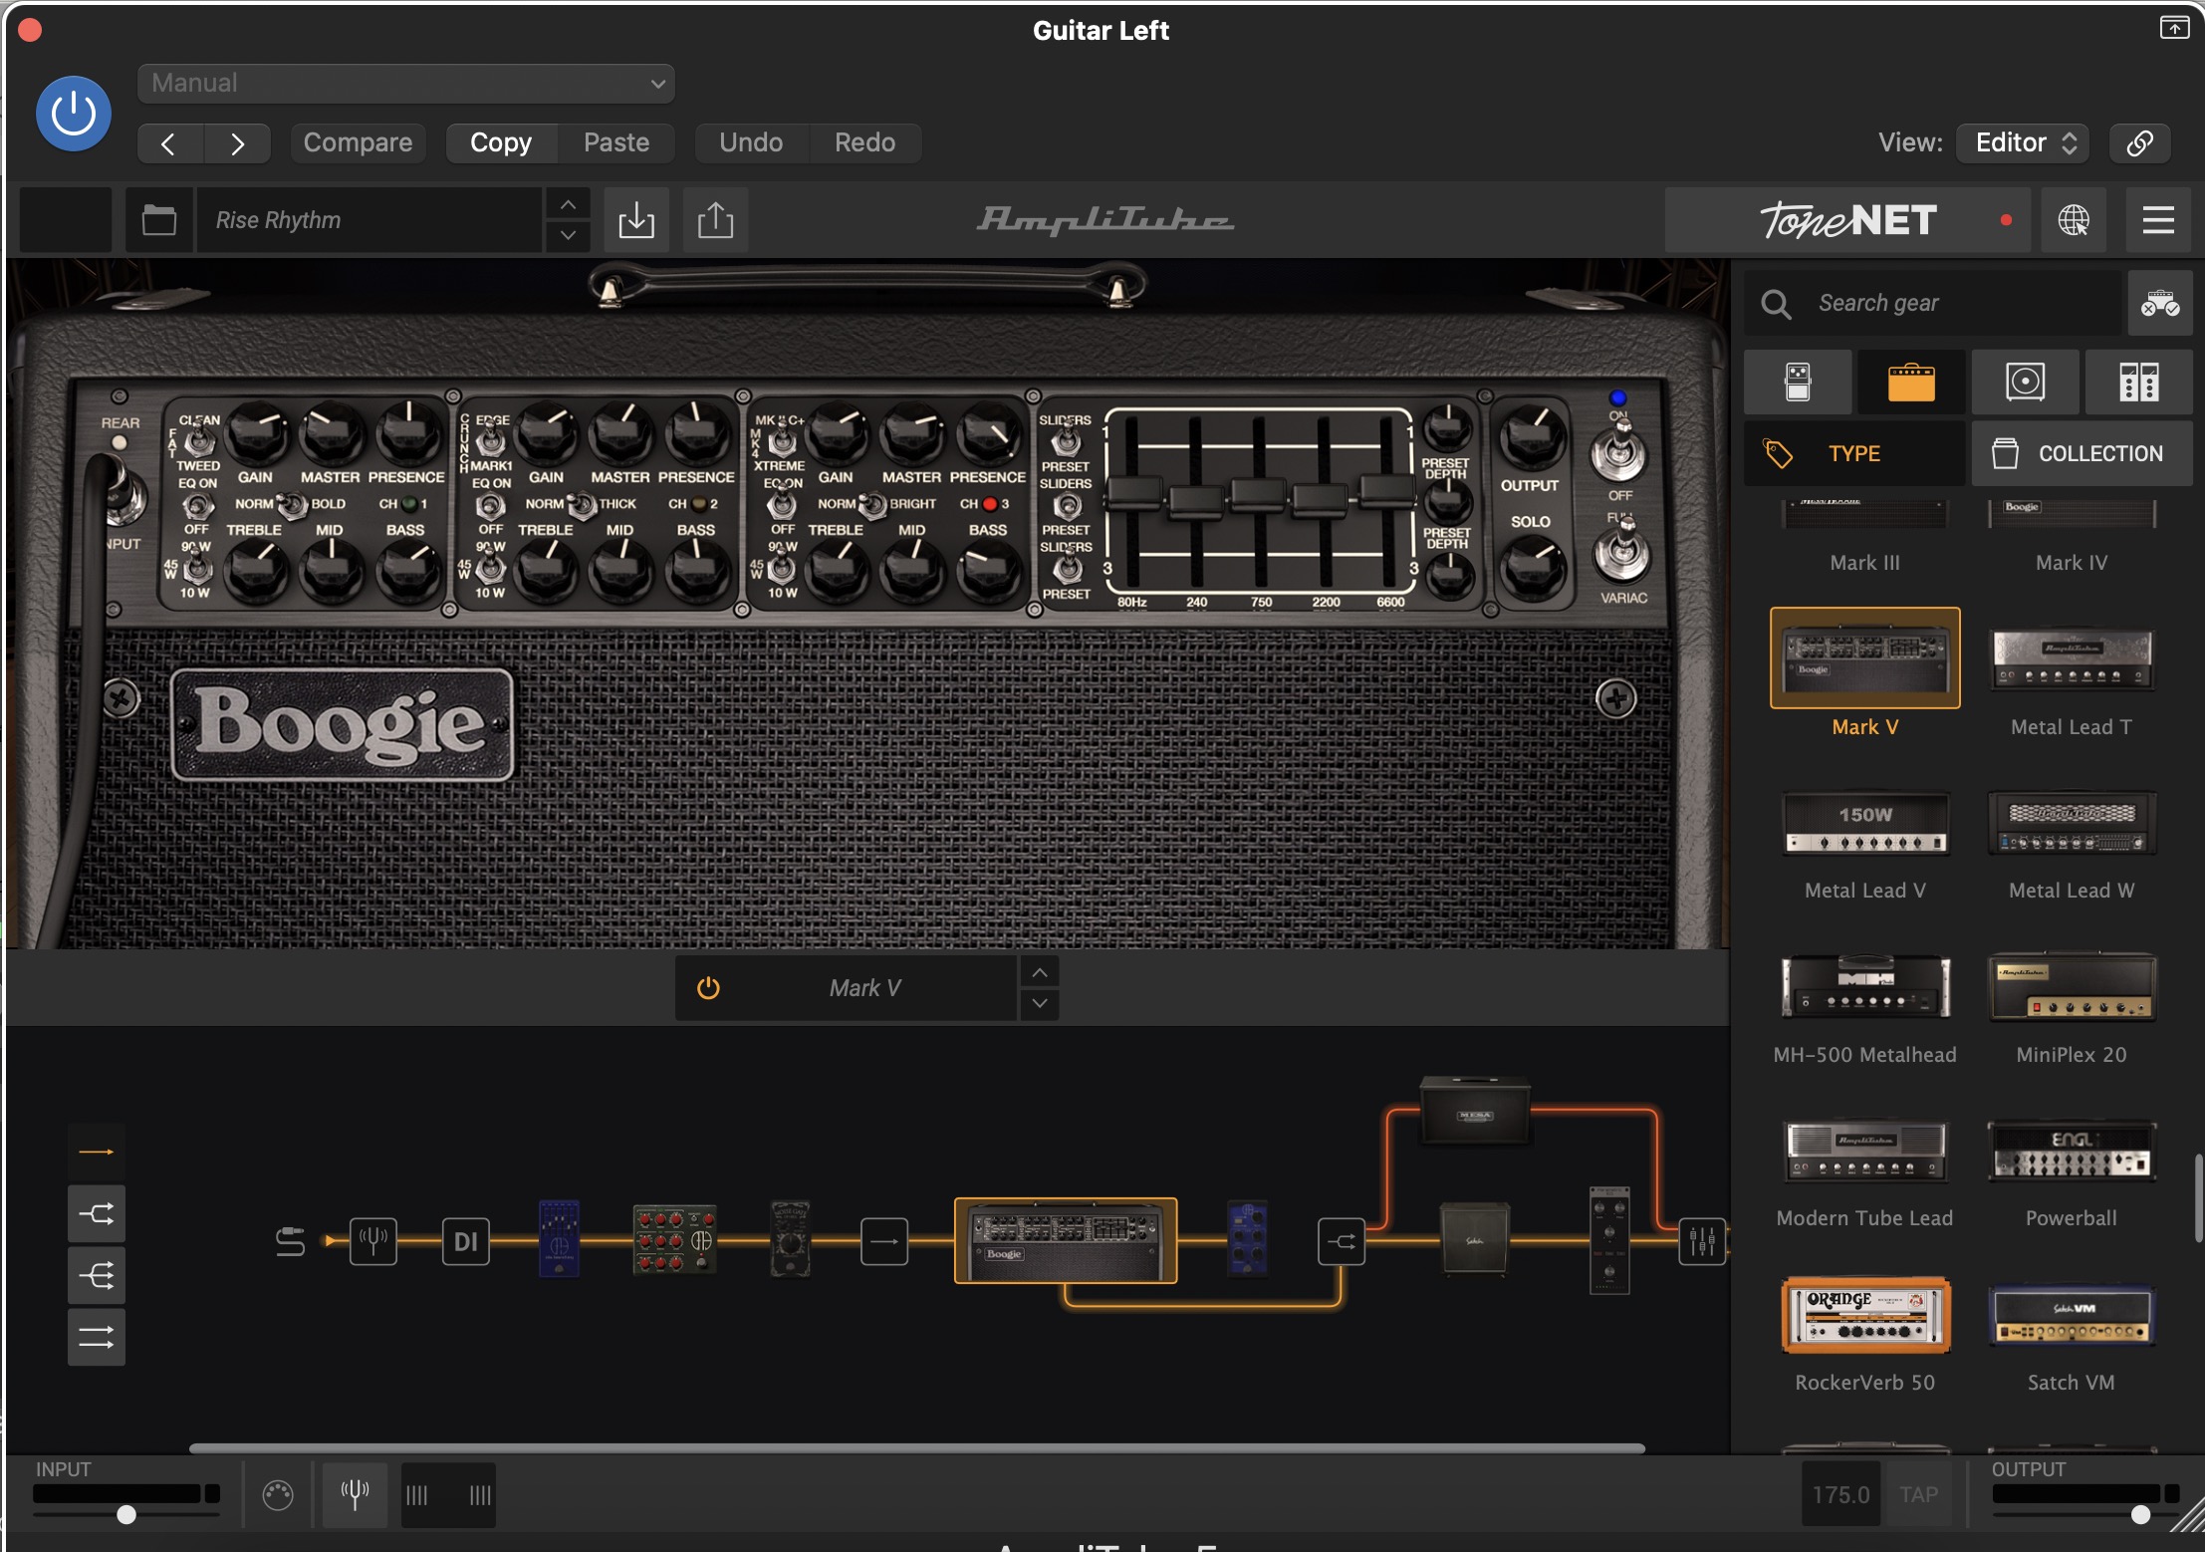Go to previous preset arrow

tap(169, 143)
